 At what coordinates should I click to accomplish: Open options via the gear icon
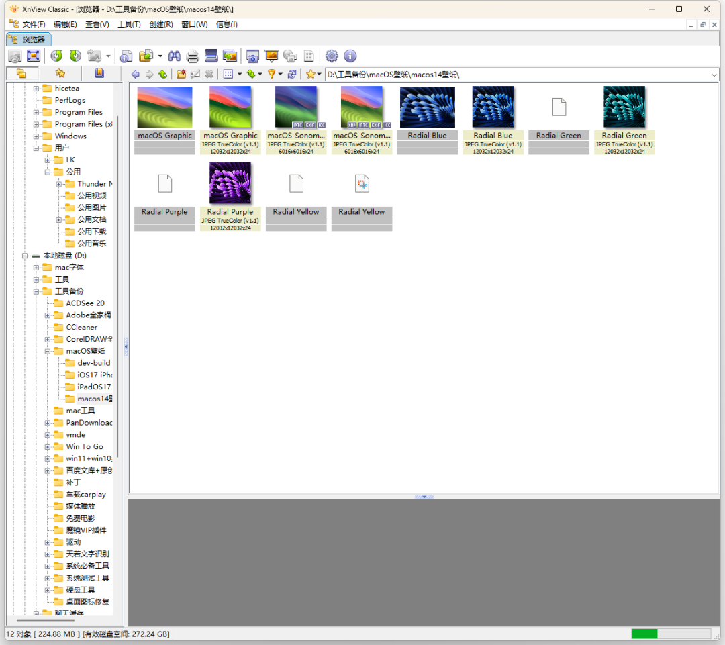[x=332, y=56]
